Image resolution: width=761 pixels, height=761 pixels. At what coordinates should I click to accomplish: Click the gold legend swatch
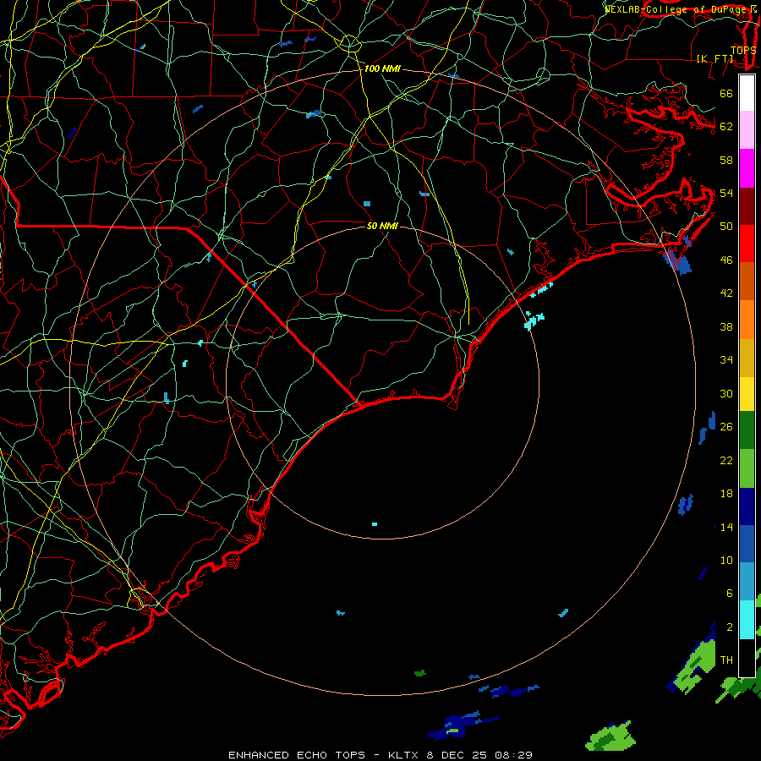[747, 358]
